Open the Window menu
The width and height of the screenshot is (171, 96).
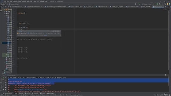click(42, 1)
